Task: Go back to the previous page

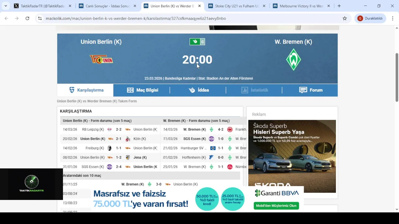Action: (6, 18)
